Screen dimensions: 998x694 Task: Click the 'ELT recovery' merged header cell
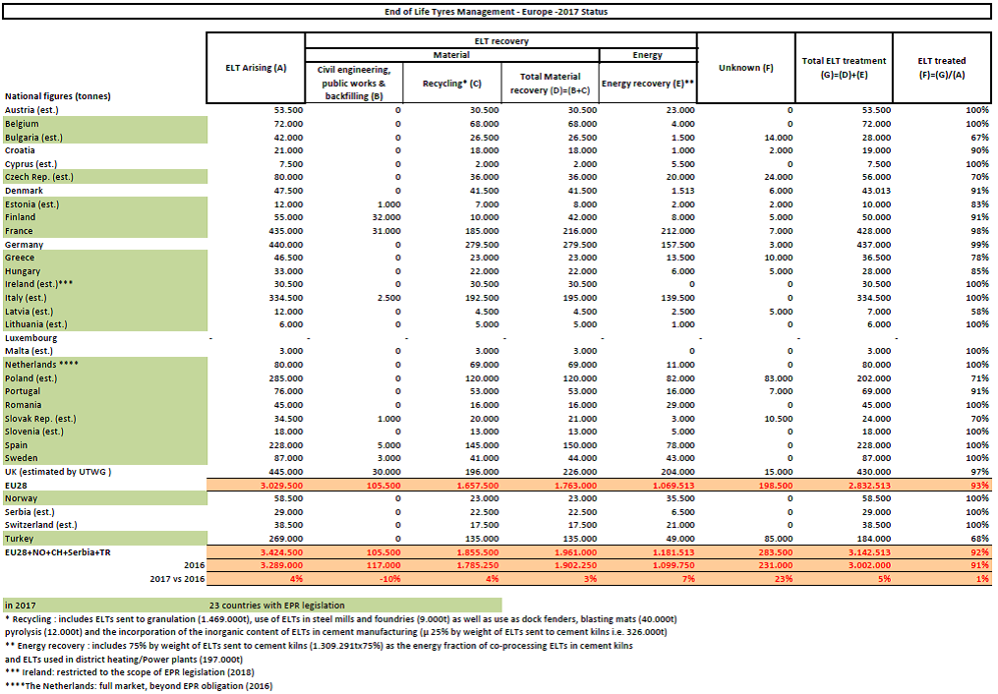500,41
